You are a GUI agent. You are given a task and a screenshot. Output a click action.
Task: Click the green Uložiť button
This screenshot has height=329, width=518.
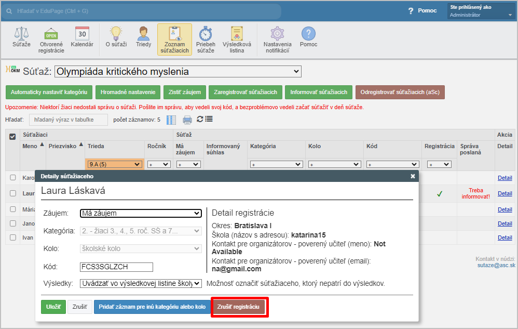pyautogui.click(x=53, y=307)
